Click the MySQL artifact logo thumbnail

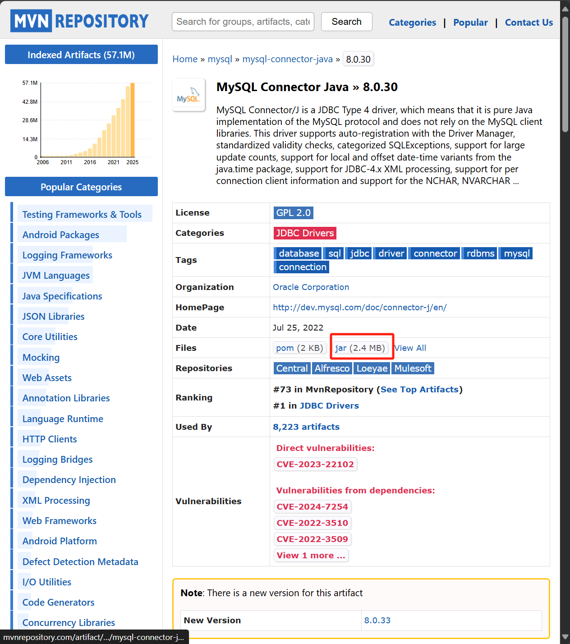pos(188,95)
